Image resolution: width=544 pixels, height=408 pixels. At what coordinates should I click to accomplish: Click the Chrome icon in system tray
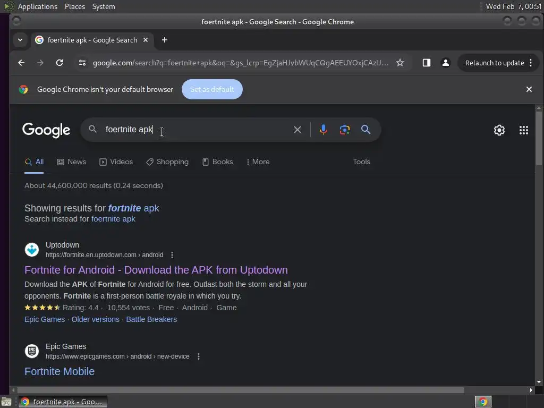click(483, 402)
